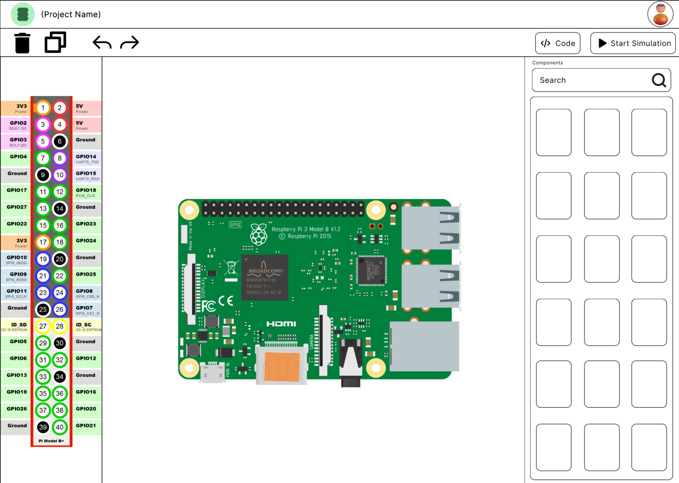Image resolution: width=679 pixels, height=483 pixels.
Task: Click the duplicate copy icon
Action: coord(55,43)
